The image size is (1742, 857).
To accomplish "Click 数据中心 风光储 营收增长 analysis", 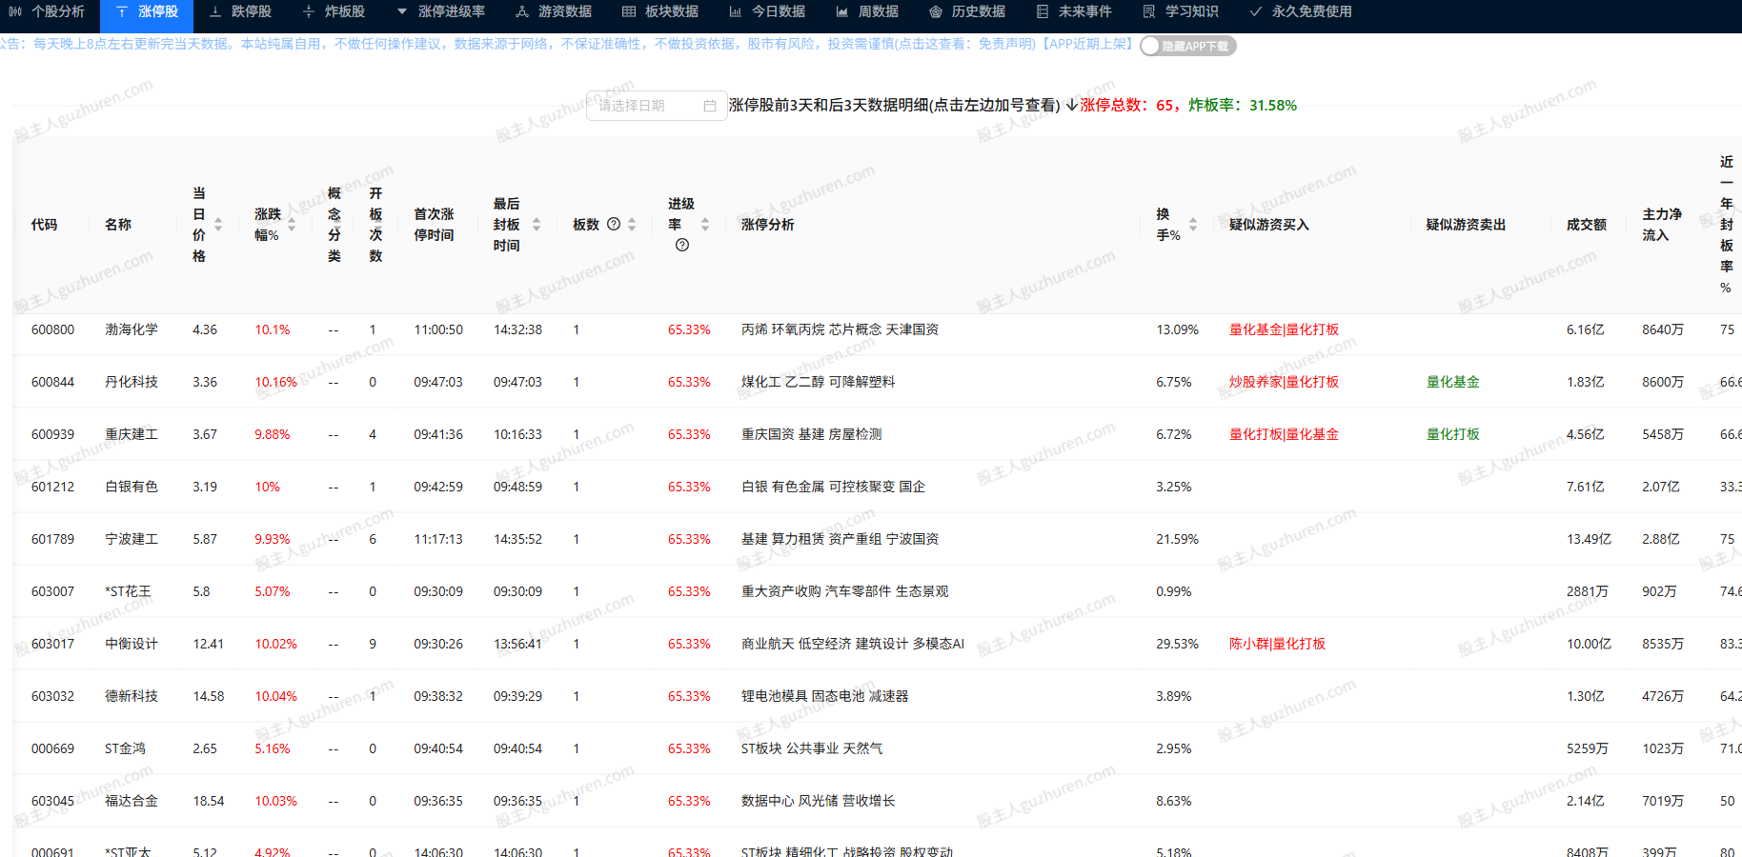I will (818, 801).
